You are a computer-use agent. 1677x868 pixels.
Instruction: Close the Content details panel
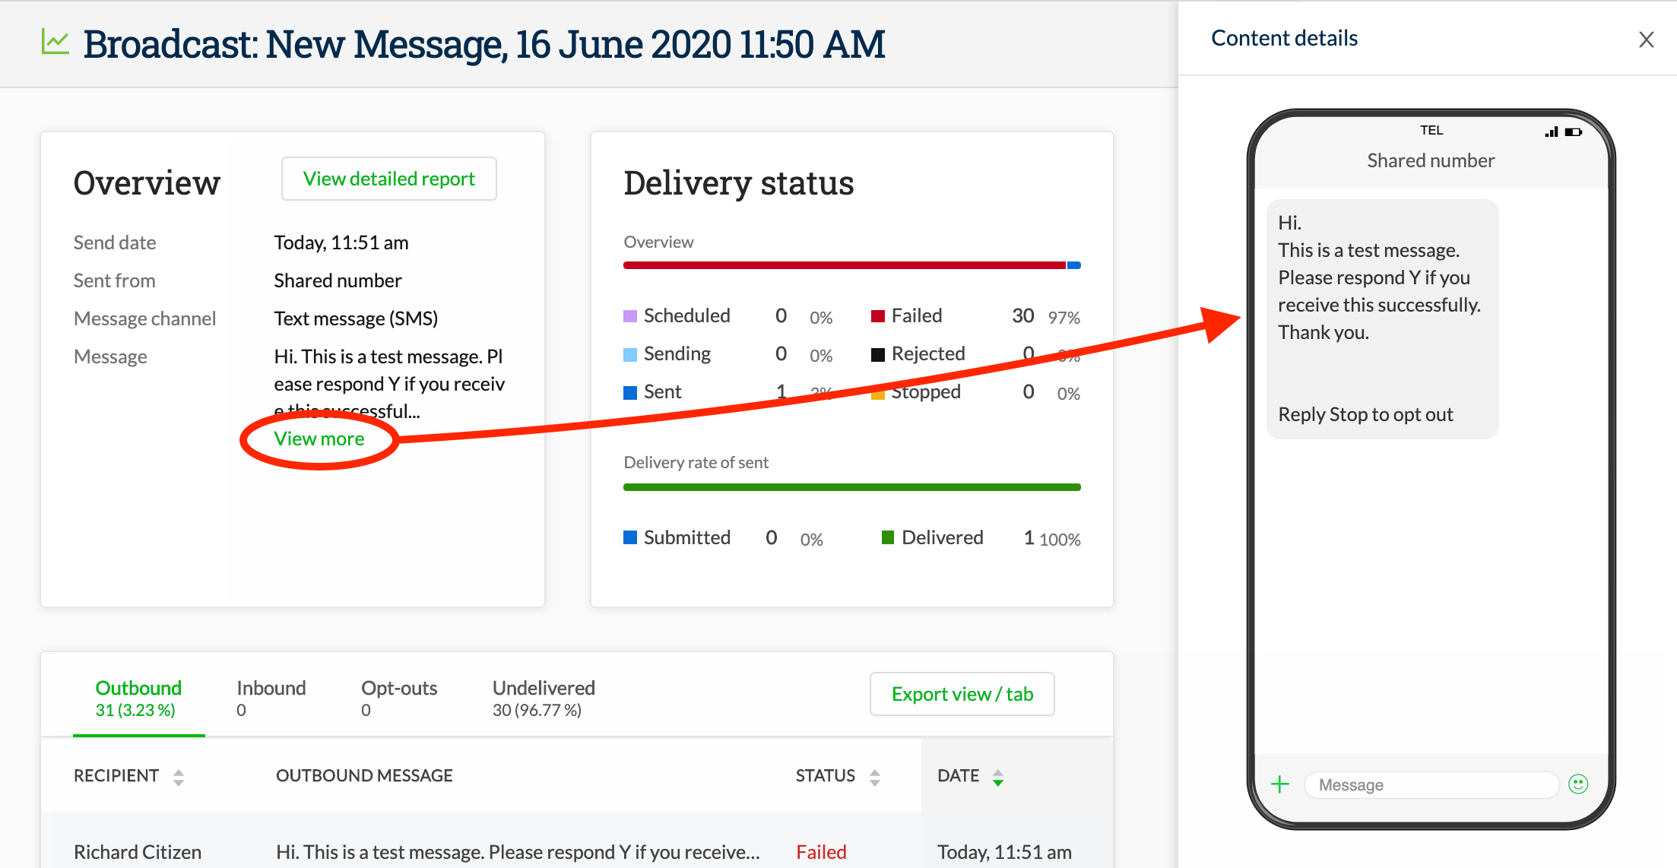point(1646,39)
